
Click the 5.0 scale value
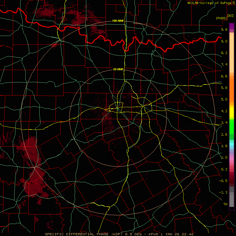tap(224, 99)
